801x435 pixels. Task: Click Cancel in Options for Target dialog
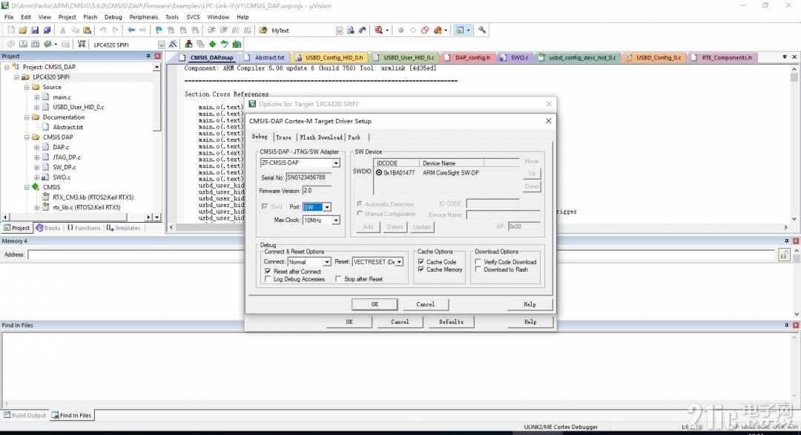pyautogui.click(x=400, y=321)
